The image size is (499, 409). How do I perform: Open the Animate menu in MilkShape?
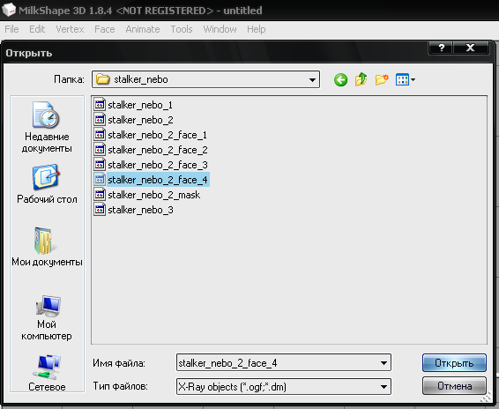coord(143,29)
